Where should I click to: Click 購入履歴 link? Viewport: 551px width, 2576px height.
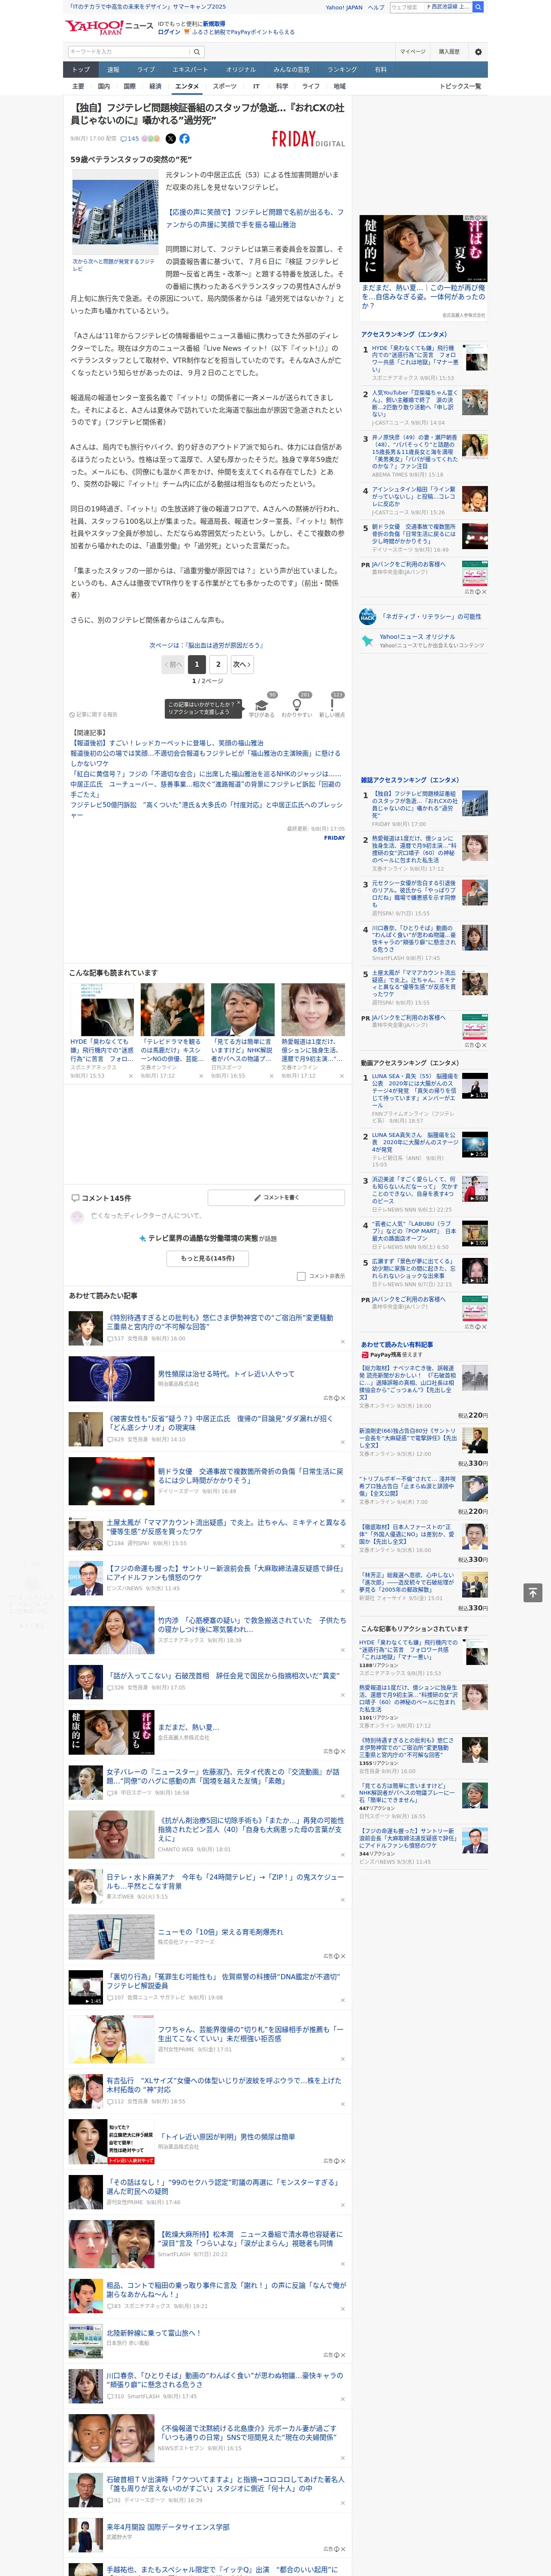coord(449,52)
